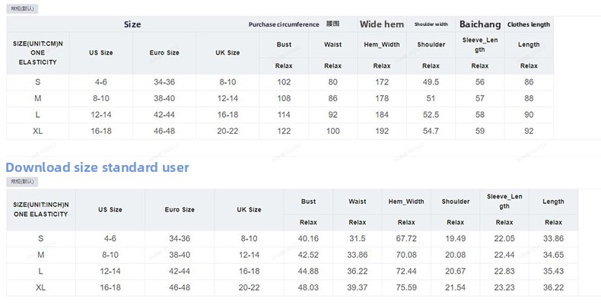Click the SIZE(UNIT:INCH) none elasticity header cell
The height and width of the screenshot is (308, 601).
tap(41, 209)
